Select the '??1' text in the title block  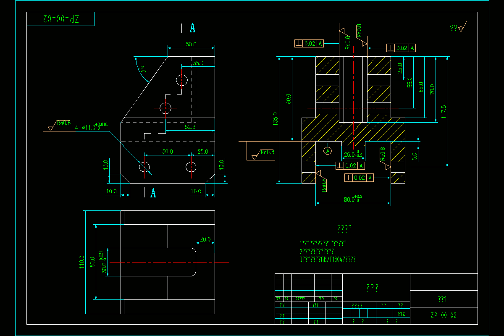click(x=442, y=299)
